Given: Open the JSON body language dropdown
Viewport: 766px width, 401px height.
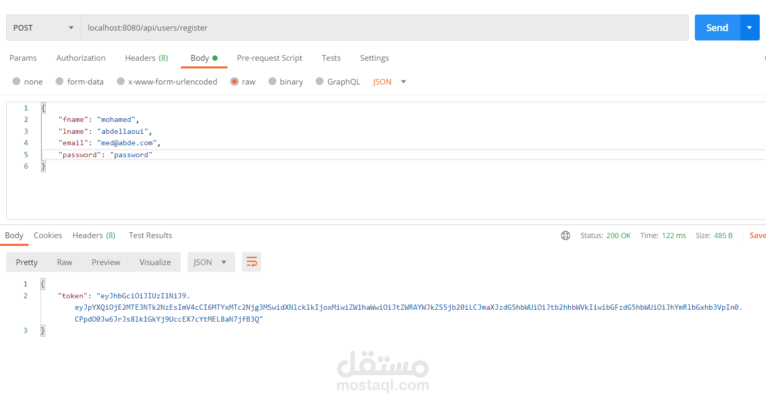Looking at the screenshot, I should point(389,81).
